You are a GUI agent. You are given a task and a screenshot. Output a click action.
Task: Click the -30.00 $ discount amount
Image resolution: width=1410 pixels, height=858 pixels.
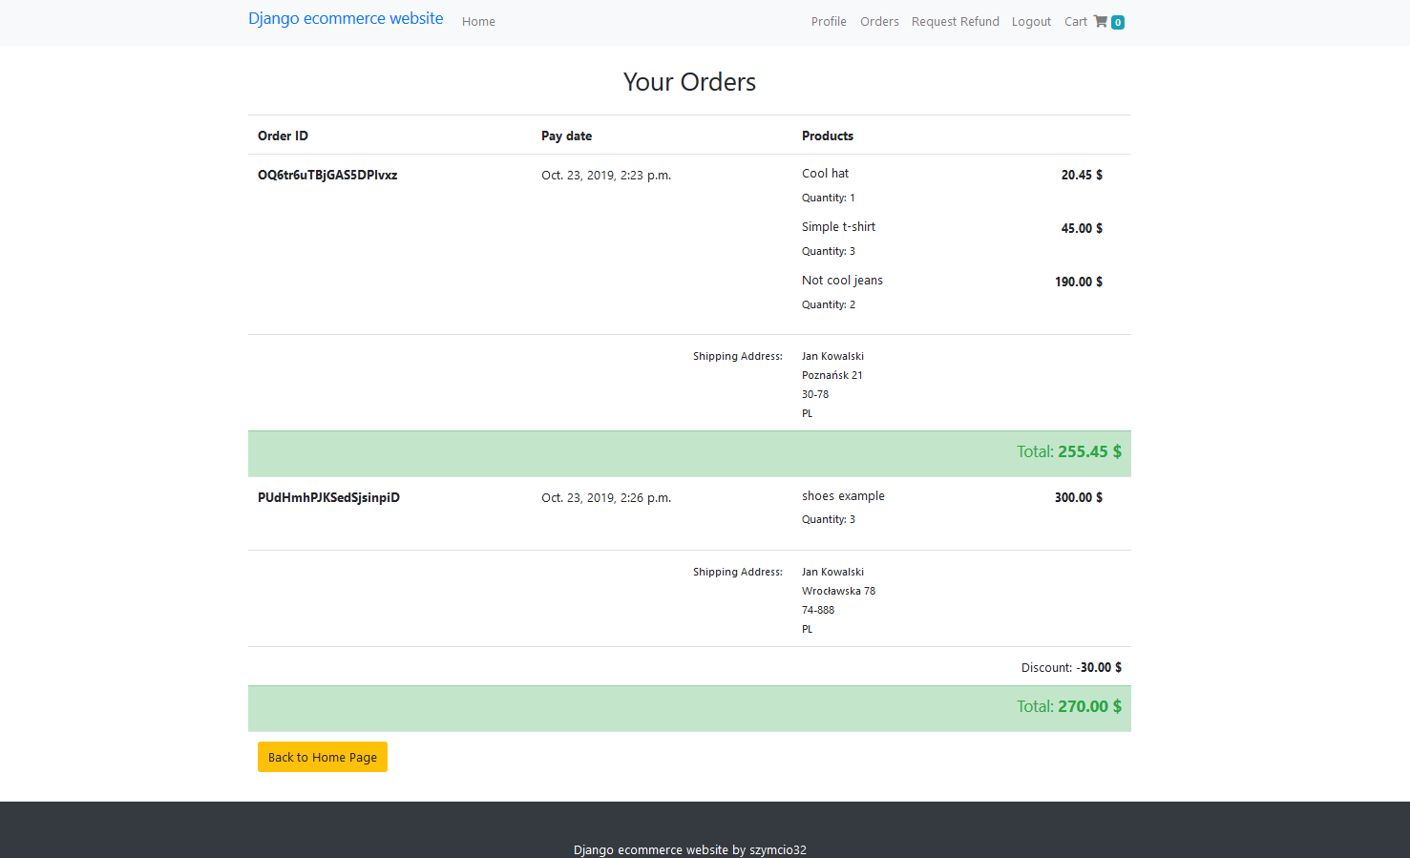pyautogui.click(x=1099, y=667)
